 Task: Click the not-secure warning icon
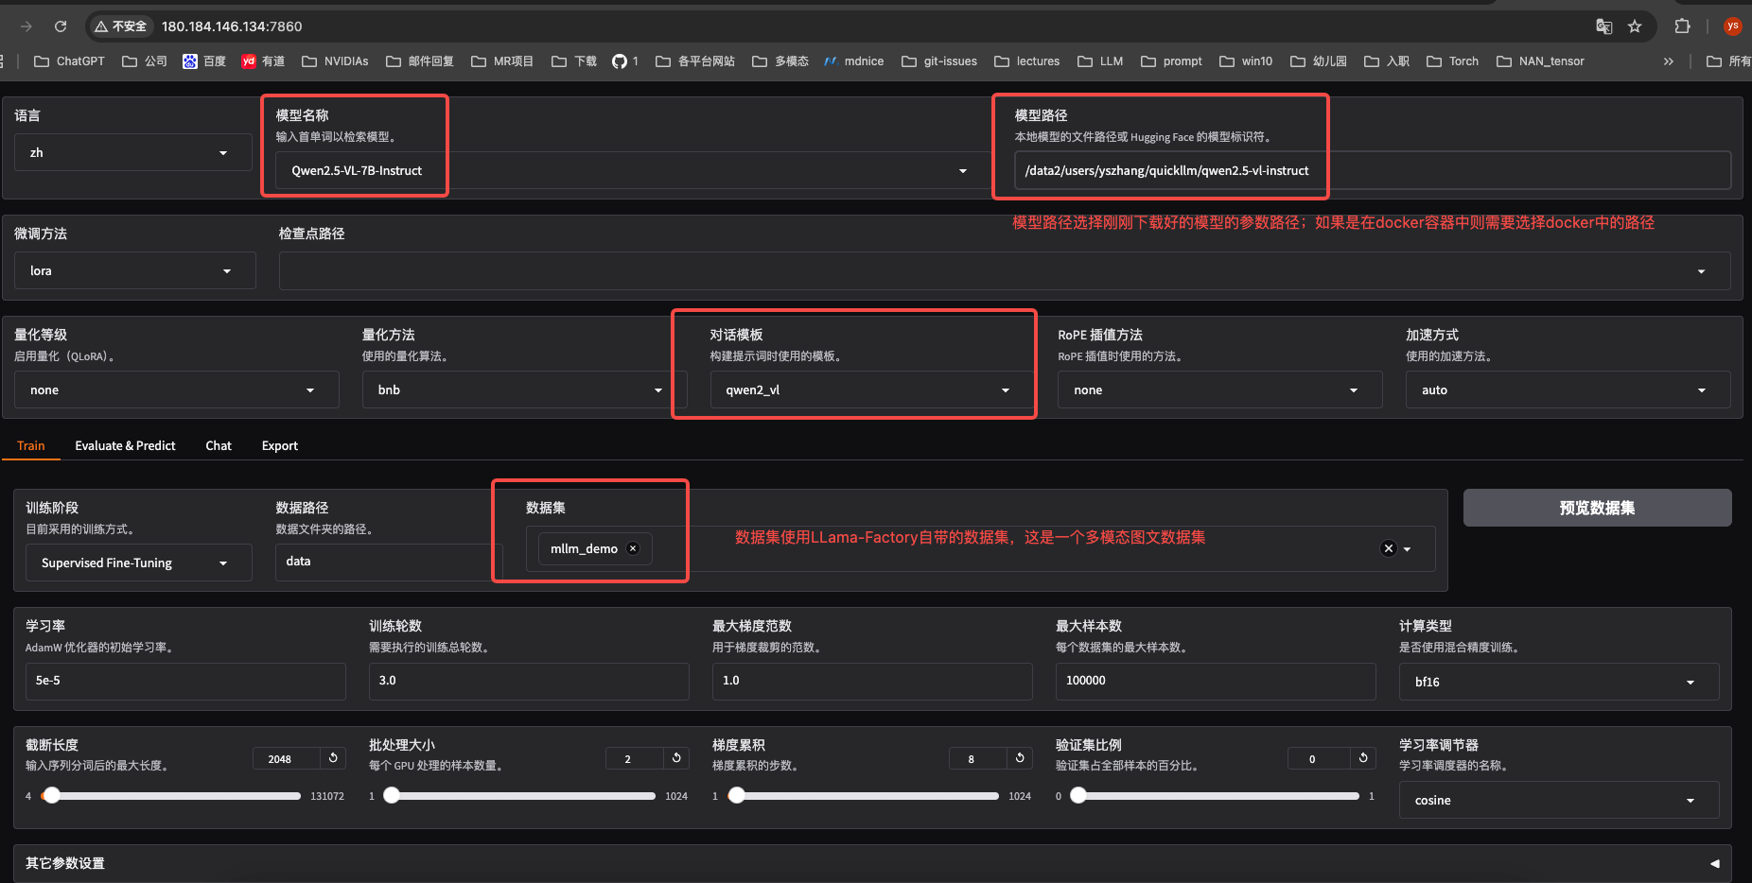(101, 26)
